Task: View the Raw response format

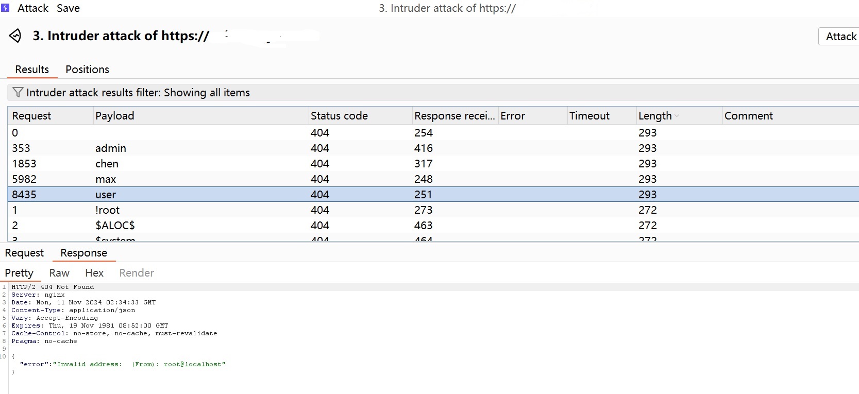Action: click(x=59, y=273)
